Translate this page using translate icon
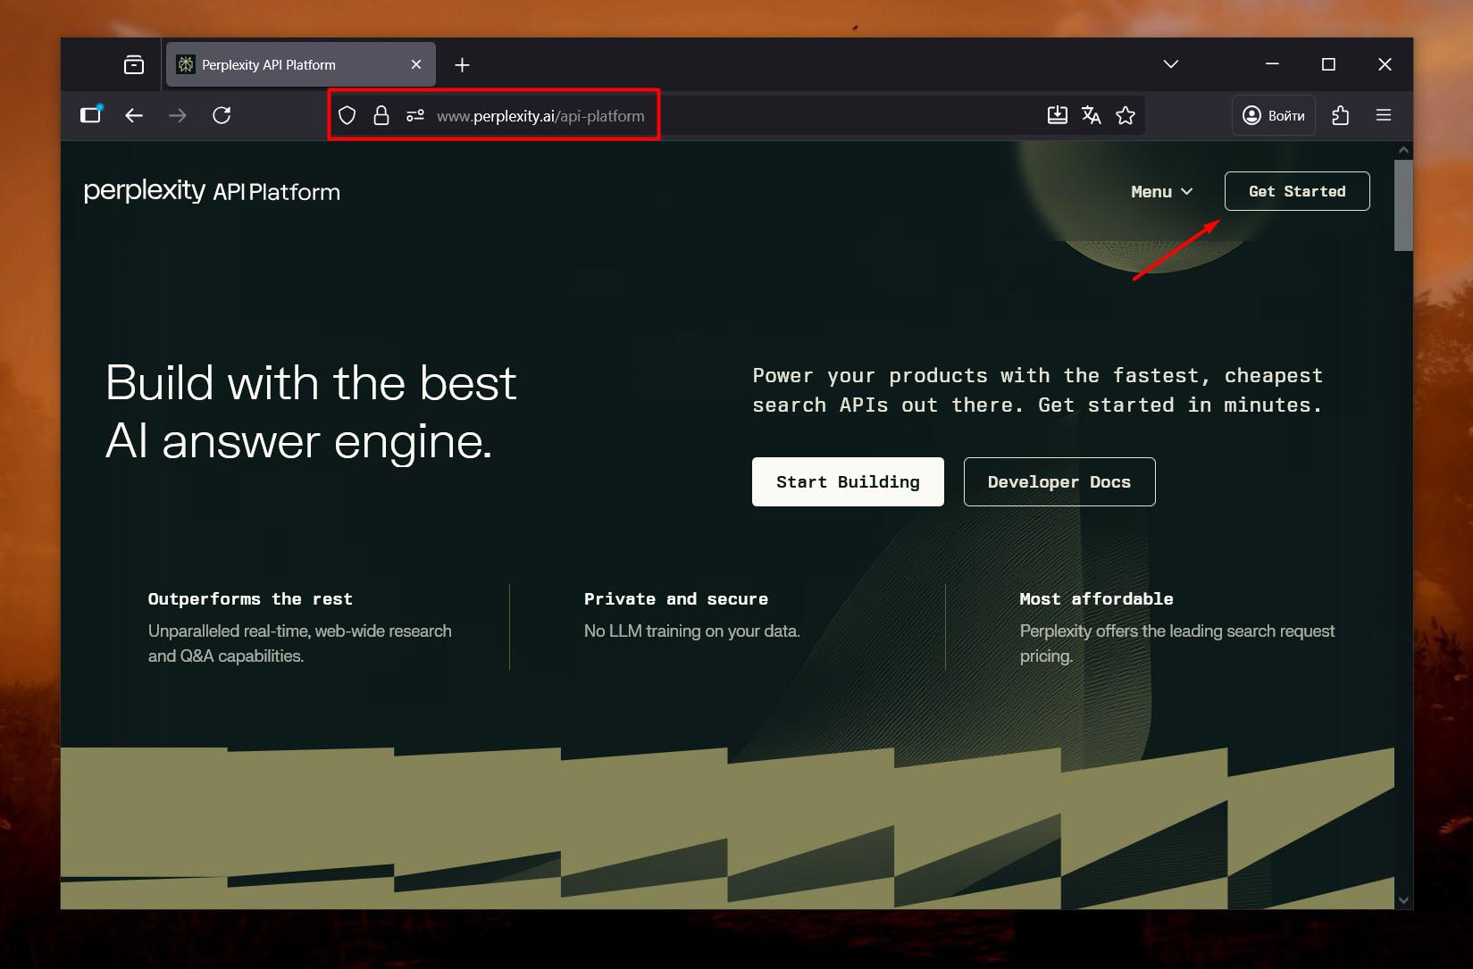 [1091, 115]
